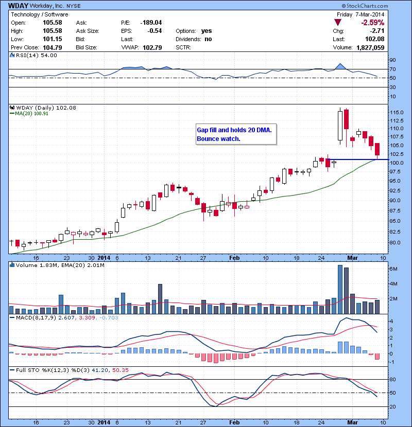This screenshot has height=427, width=412.
Task: Click the 6M volume axis label
Action: tap(393, 269)
